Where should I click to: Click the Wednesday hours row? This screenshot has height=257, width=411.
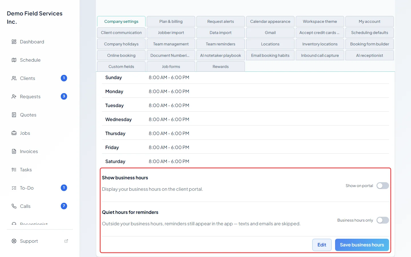(x=245, y=119)
